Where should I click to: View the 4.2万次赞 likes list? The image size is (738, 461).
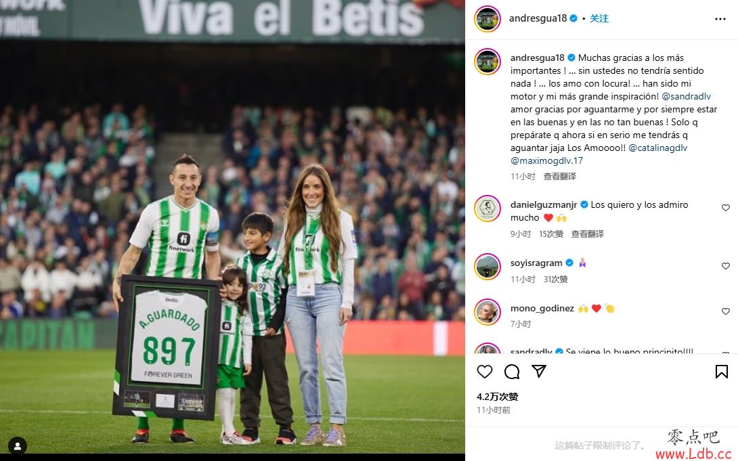(497, 397)
